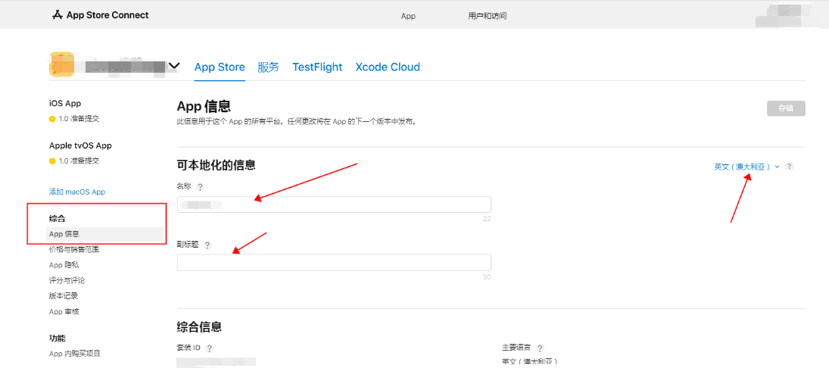Click the 添加 macOS App link
829x384 pixels.
(77, 192)
